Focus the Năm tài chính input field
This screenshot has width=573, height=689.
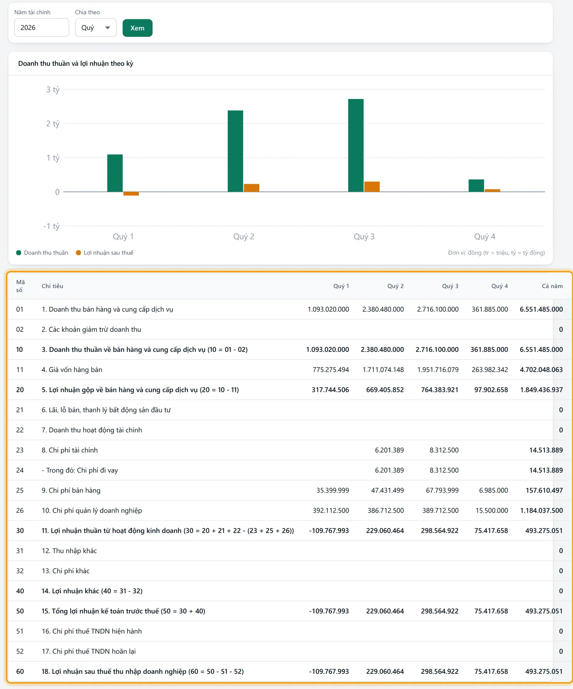(42, 28)
